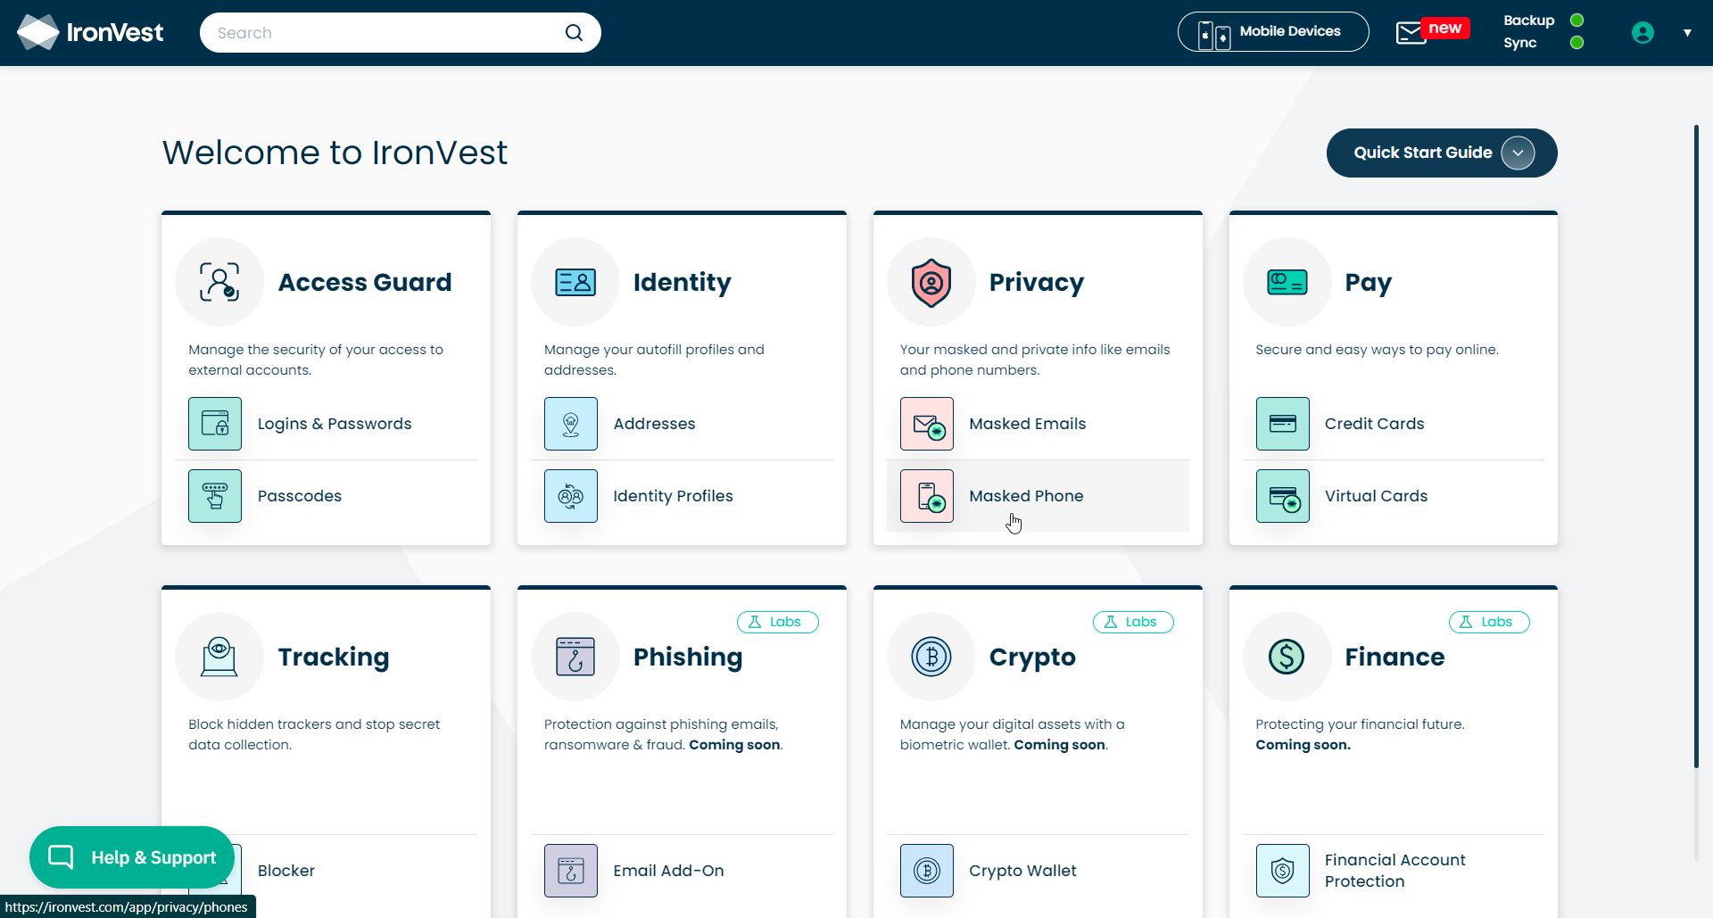Open Masked Emails
Image resolution: width=1713 pixels, height=918 pixels.
[1039, 424]
